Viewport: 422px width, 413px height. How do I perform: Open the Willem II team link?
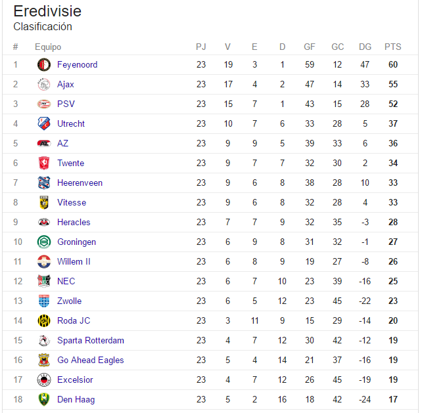74,261
